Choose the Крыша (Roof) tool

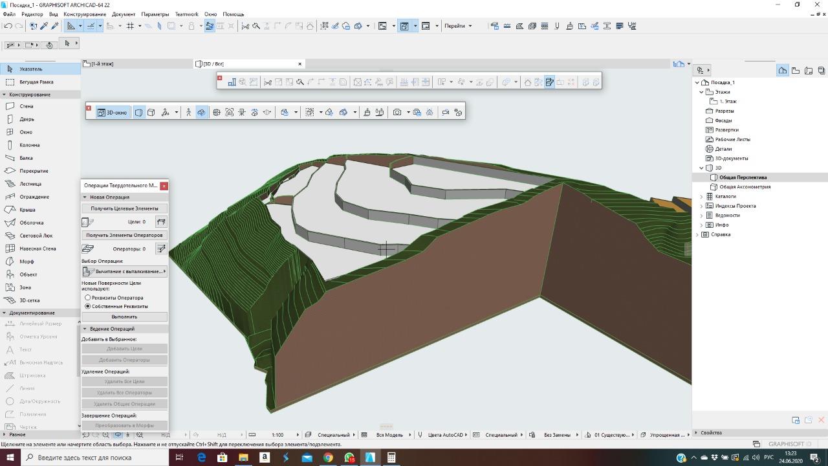point(27,210)
